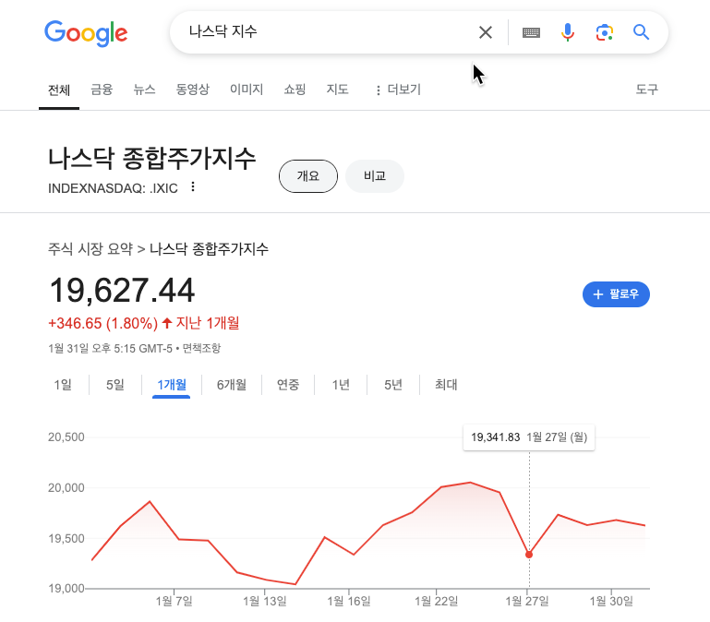
Task: Switch to the 쇼핑 tab
Action: (x=295, y=90)
